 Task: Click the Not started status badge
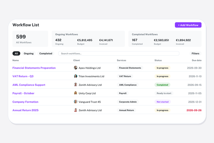[163, 102]
